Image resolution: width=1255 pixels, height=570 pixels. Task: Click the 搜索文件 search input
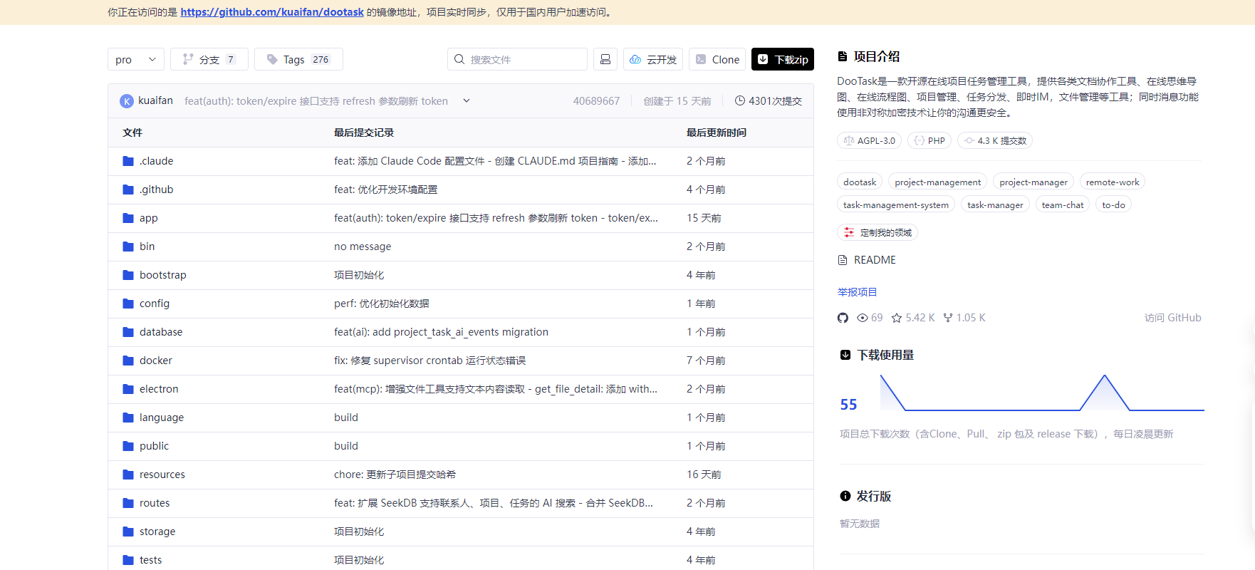coord(517,59)
